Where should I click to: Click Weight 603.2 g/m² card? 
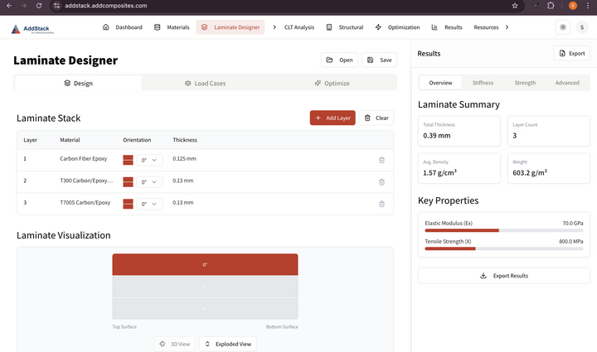pyautogui.click(x=549, y=168)
